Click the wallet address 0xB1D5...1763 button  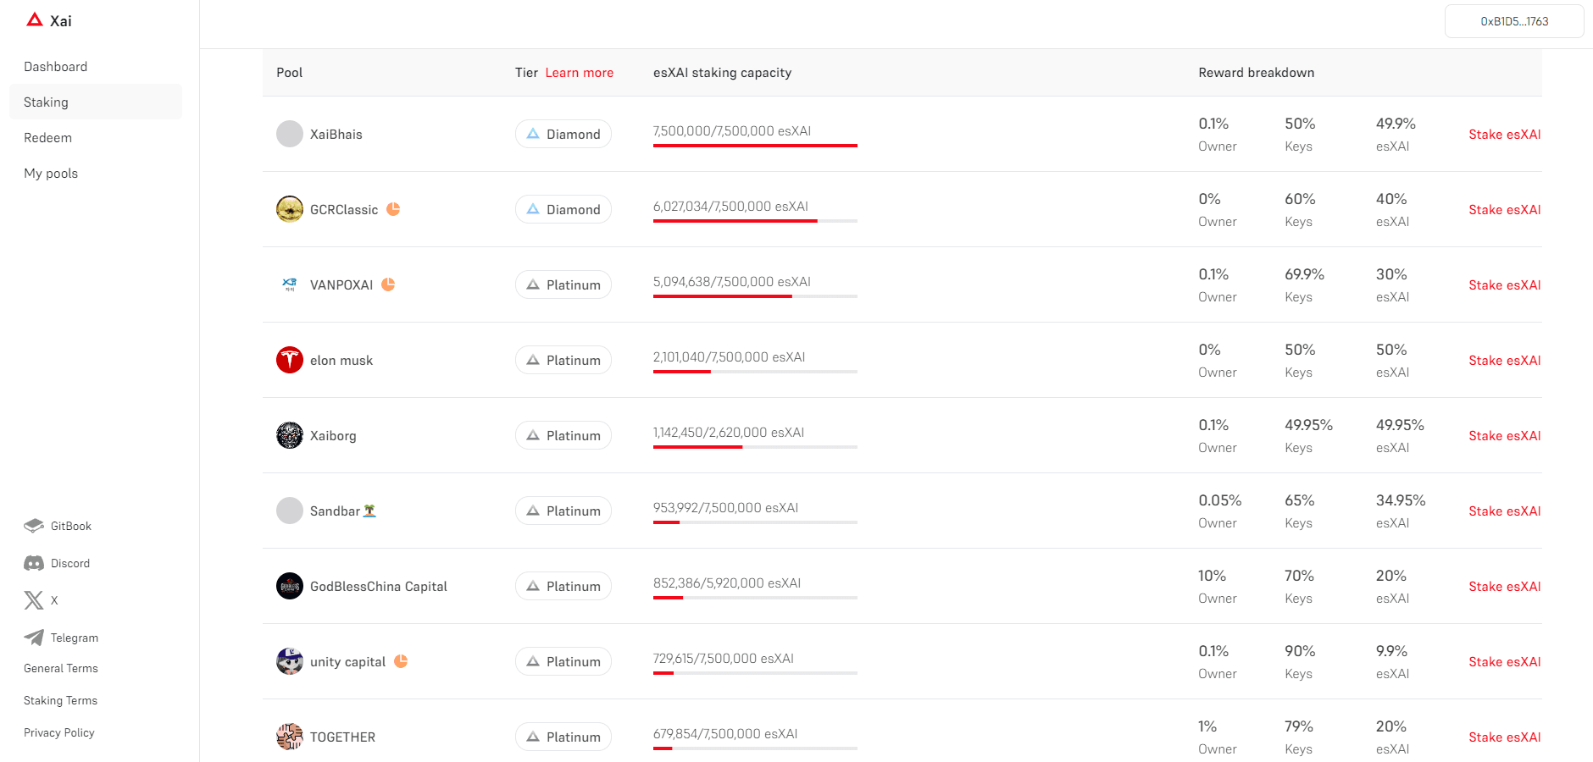click(1514, 21)
